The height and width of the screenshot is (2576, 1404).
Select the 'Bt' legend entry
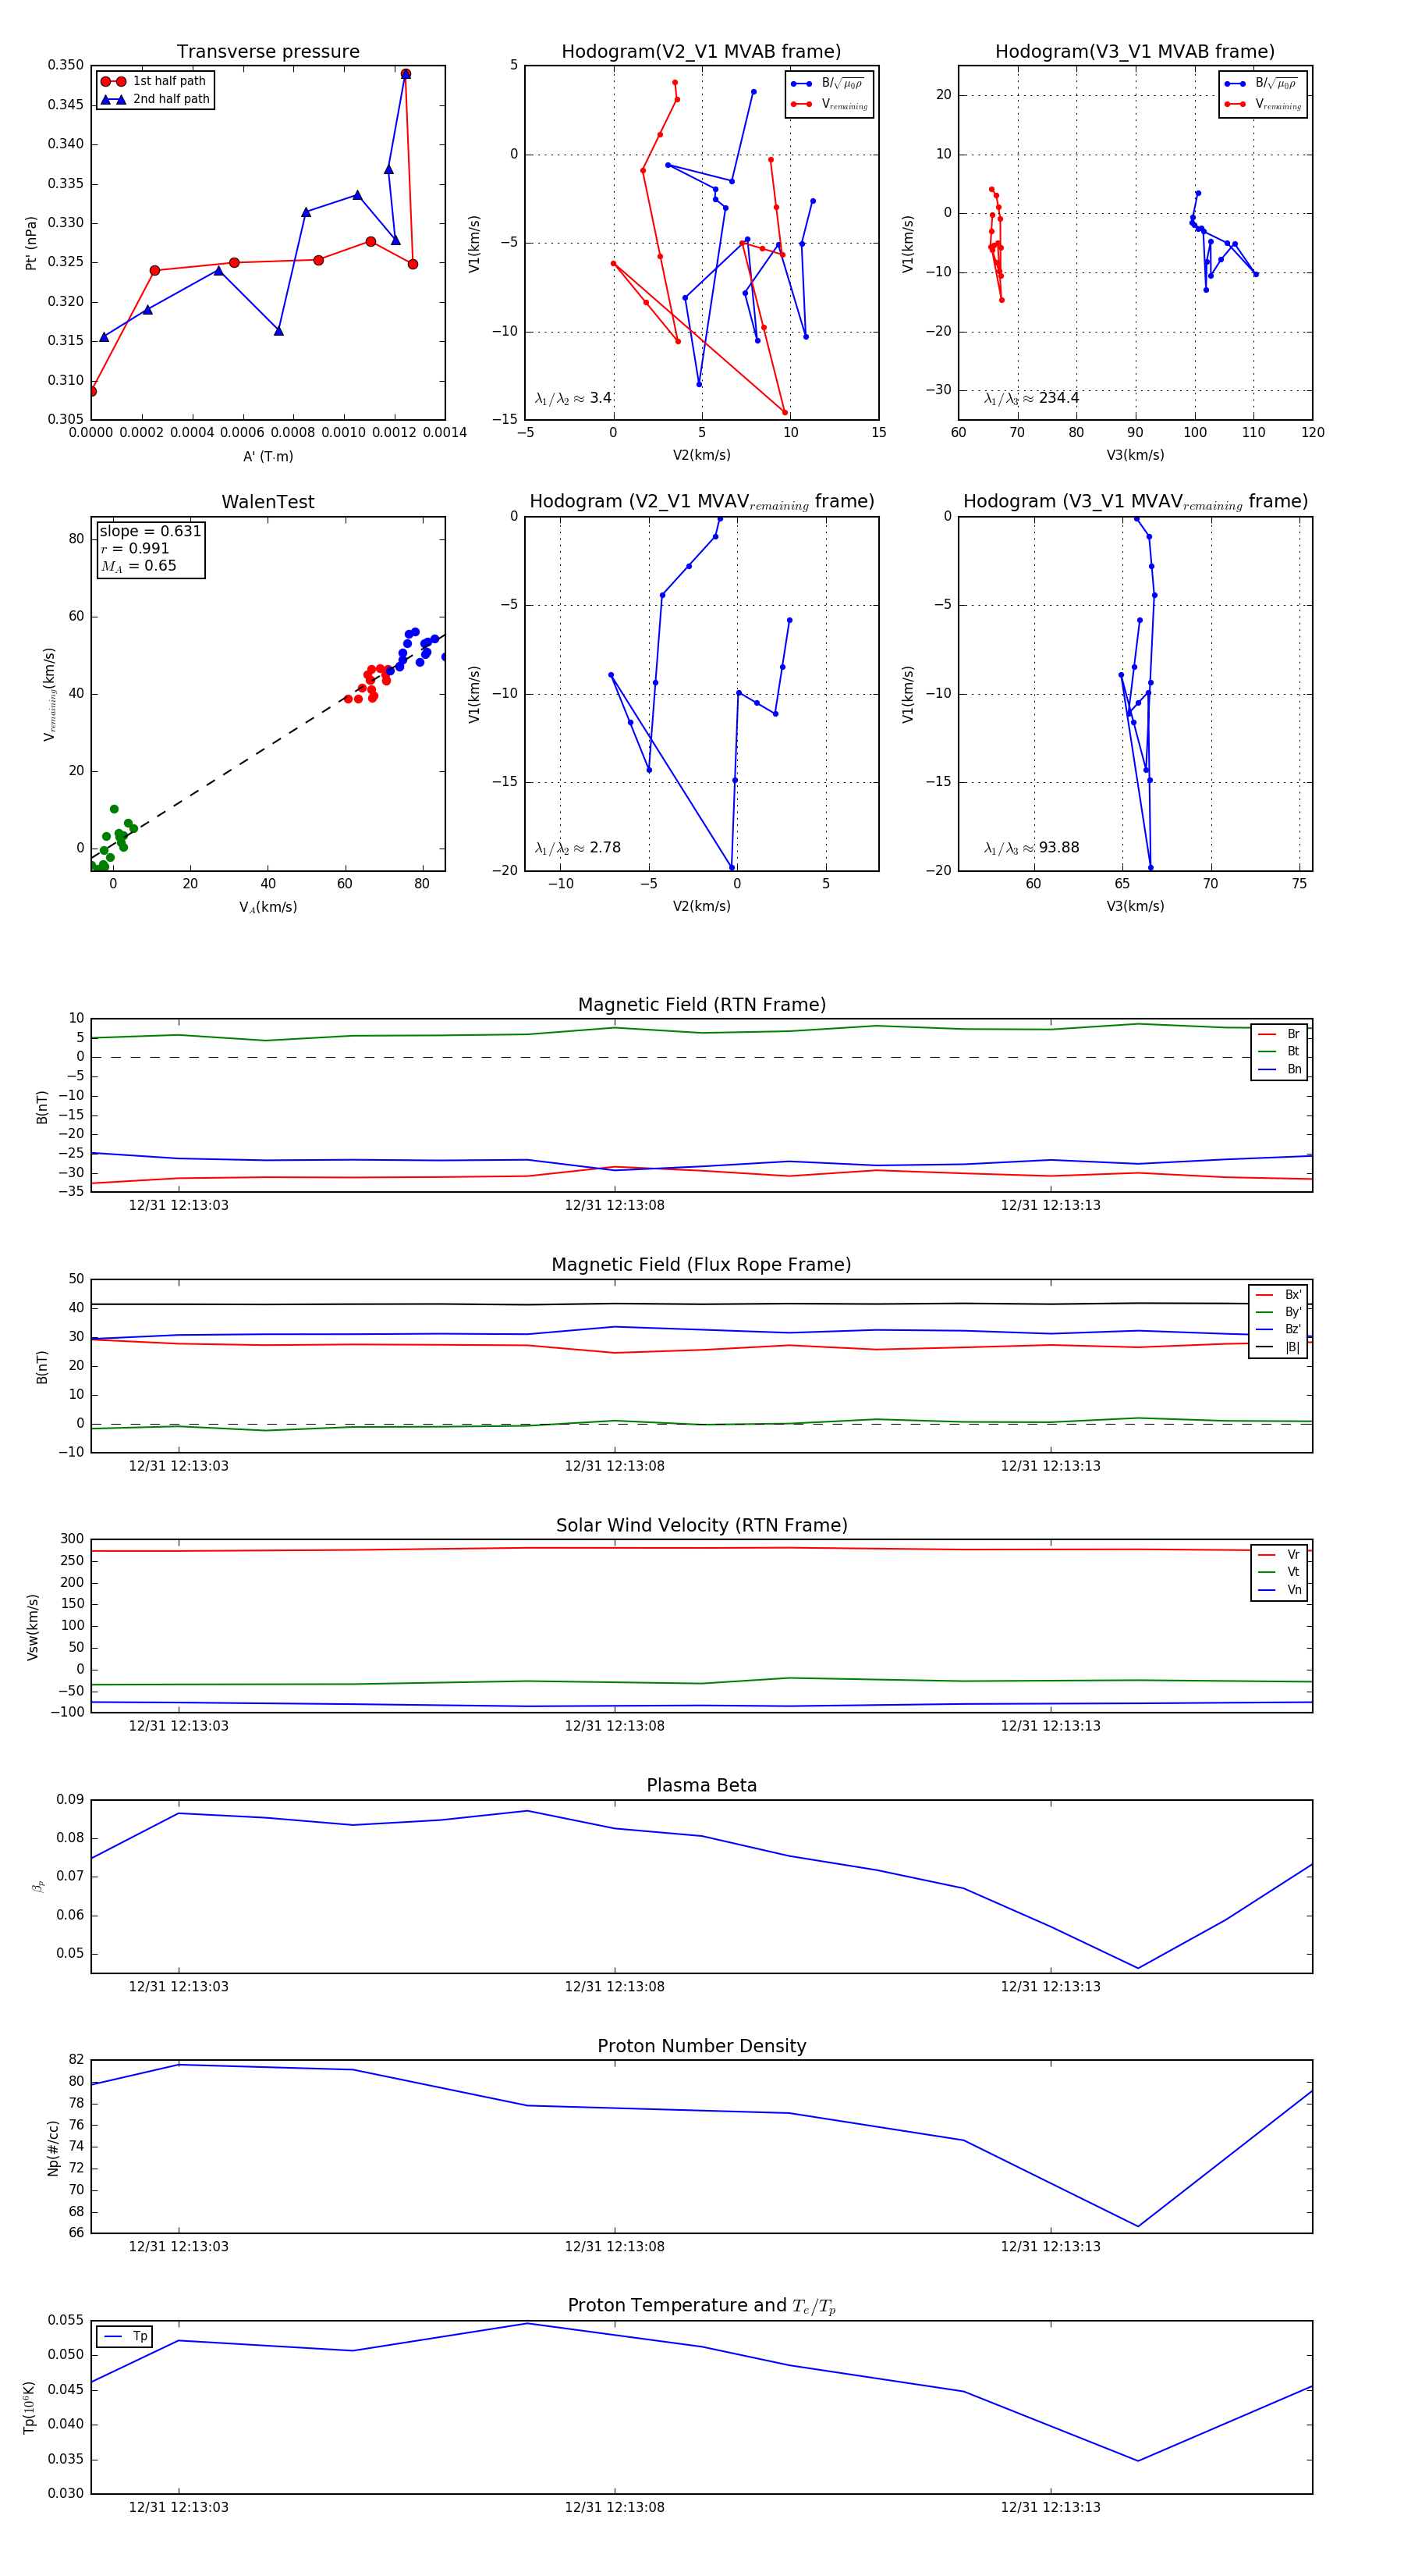[x=1279, y=1051]
